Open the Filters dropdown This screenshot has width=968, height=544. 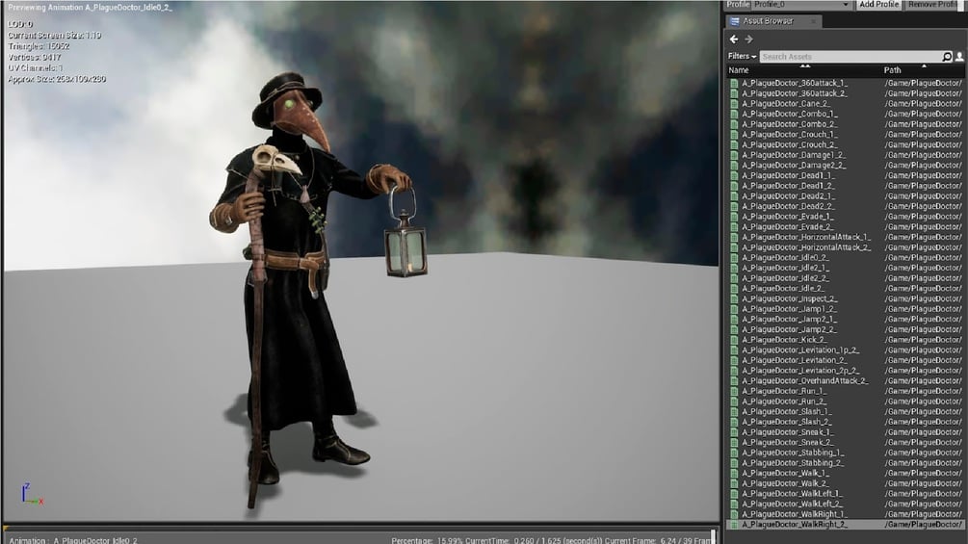point(742,56)
